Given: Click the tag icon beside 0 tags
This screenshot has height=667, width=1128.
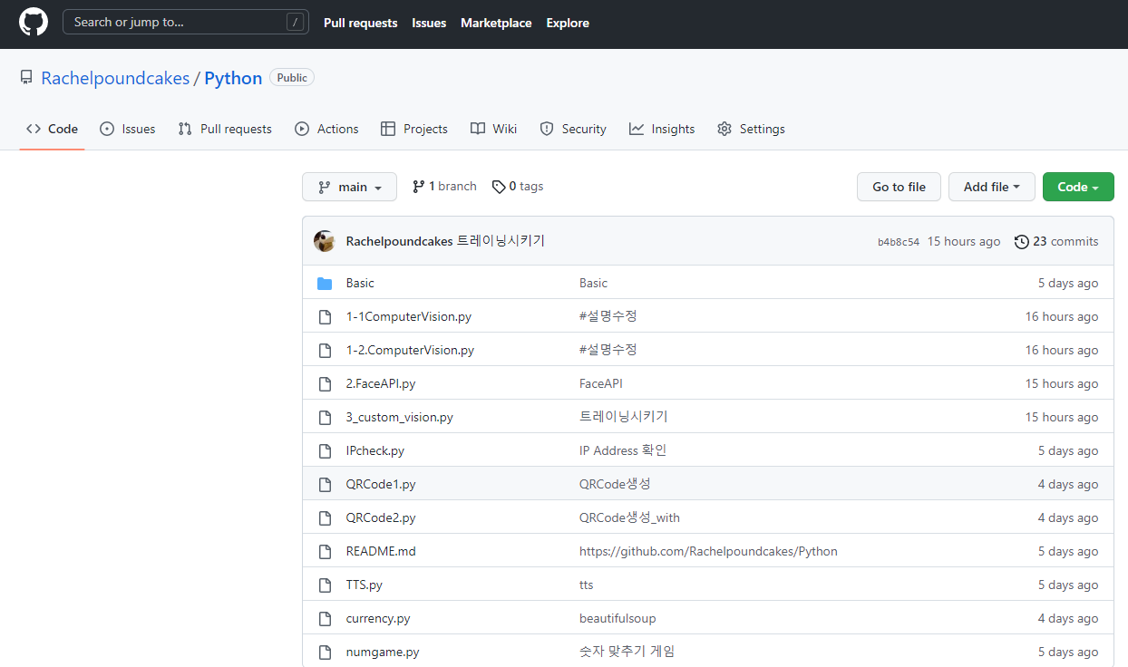Looking at the screenshot, I should (x=499, y=187).
